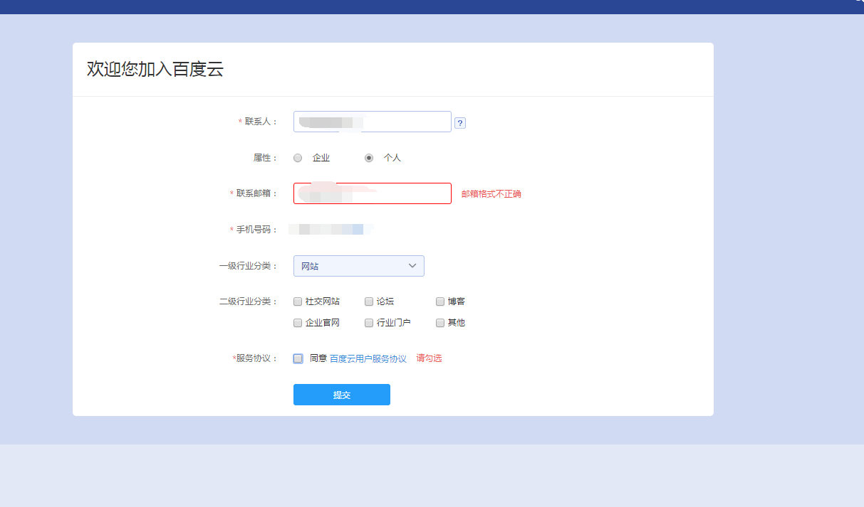
Task: Click the 联系人 contact name input field
Action: pyautogui.click(x=373, y=122)
